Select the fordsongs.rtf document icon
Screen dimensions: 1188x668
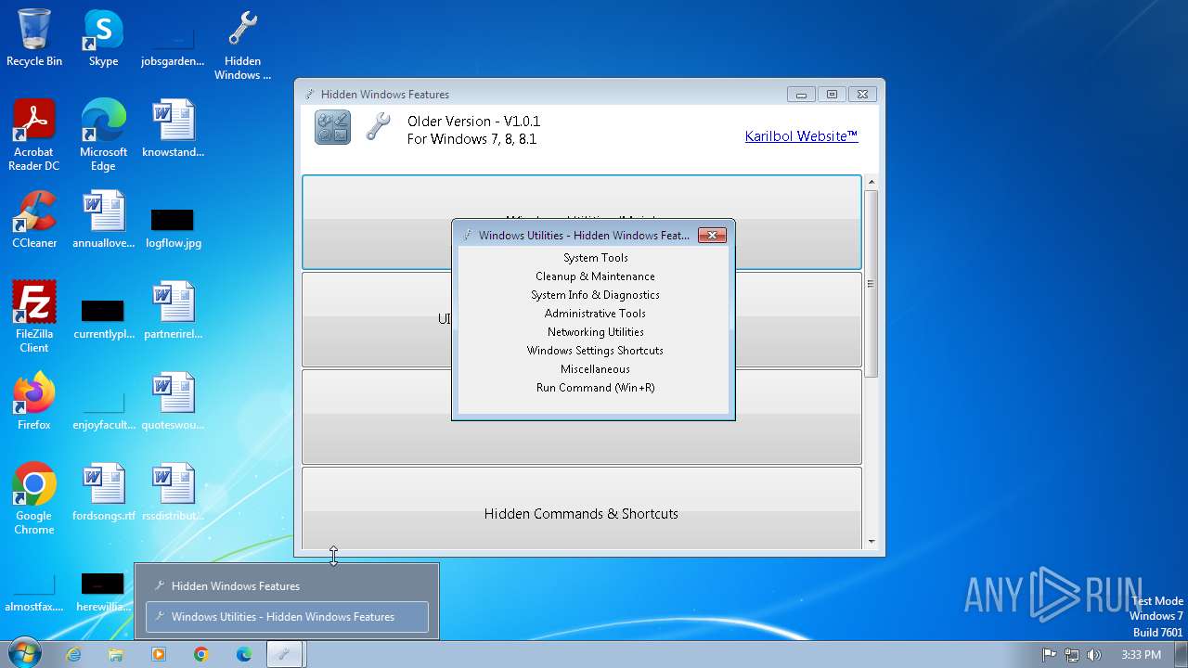pos(103,493)
